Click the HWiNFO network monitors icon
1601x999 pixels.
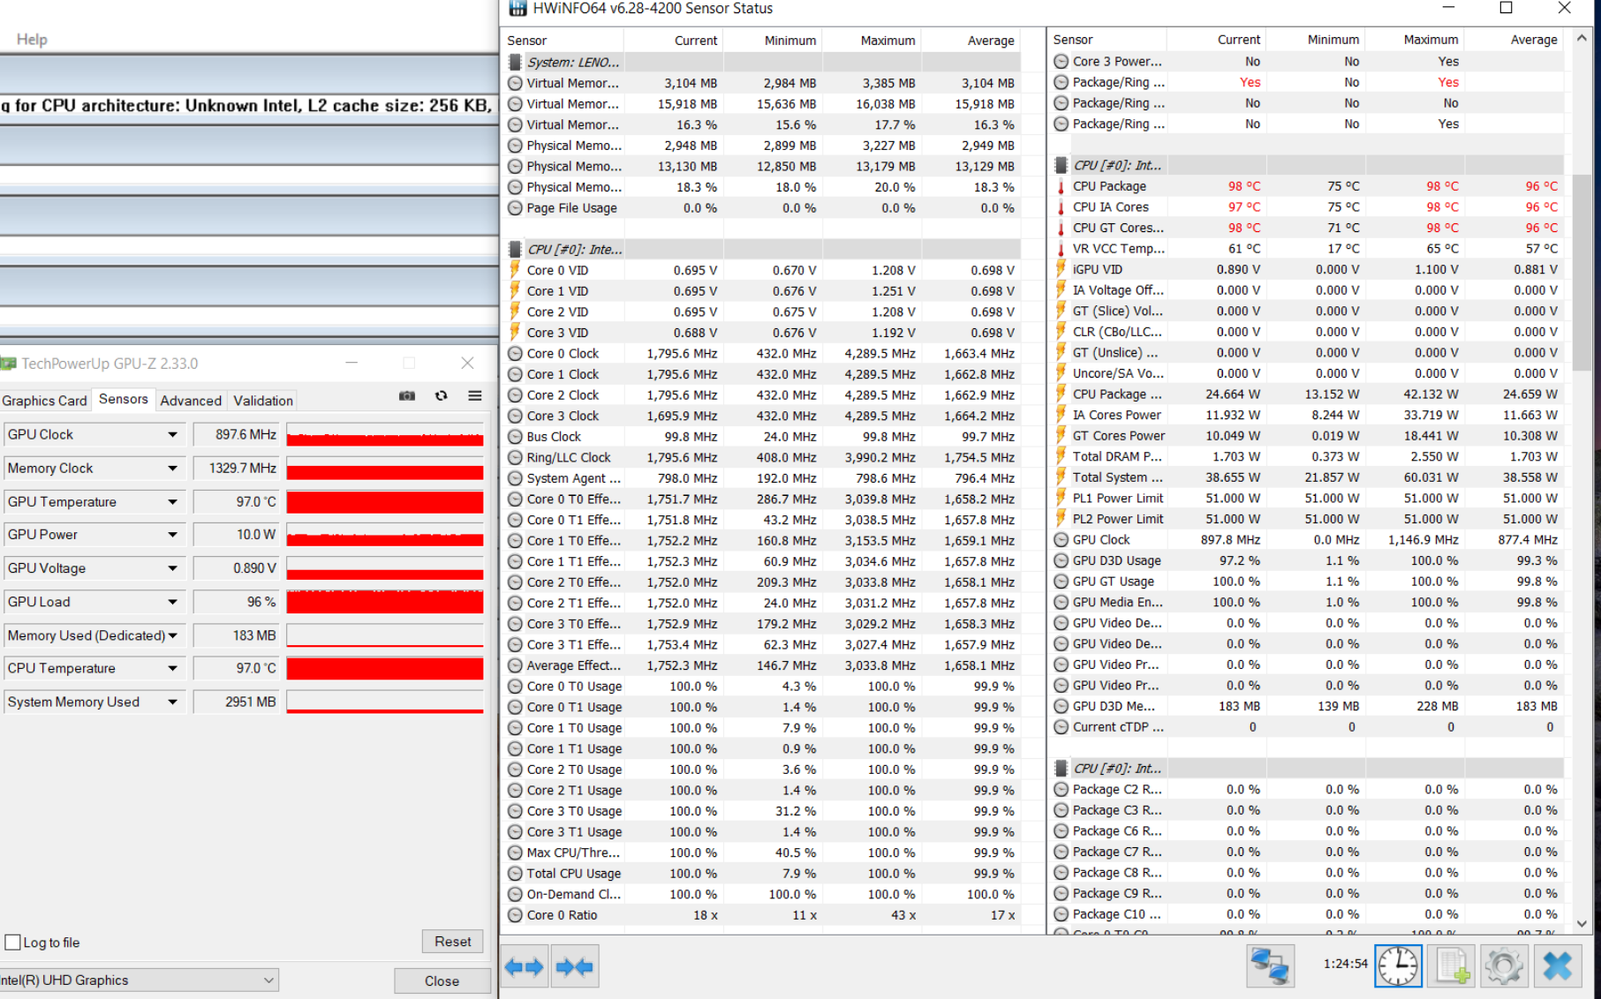coord(1270,965)
